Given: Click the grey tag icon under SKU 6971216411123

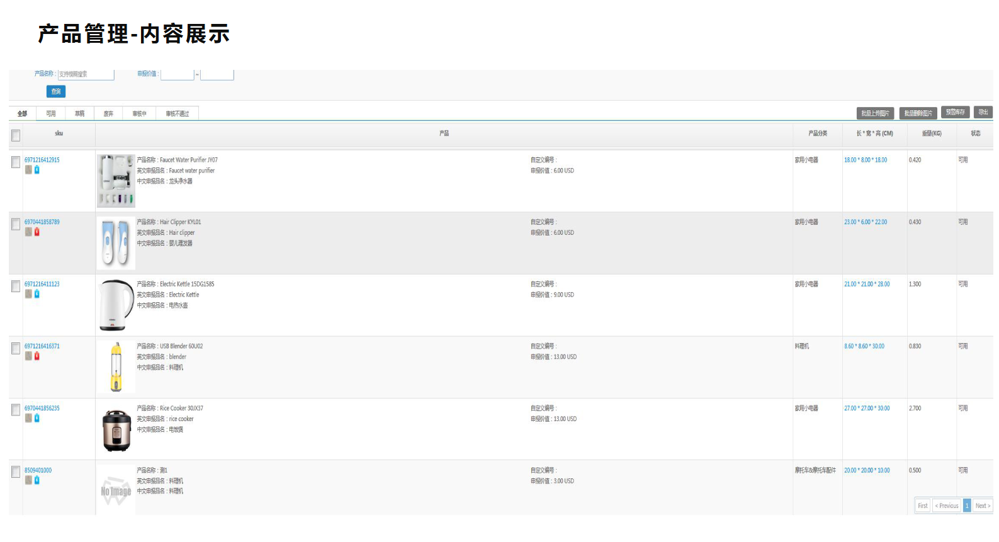Looking at the screenshot, I should click(x=28, y=294).
